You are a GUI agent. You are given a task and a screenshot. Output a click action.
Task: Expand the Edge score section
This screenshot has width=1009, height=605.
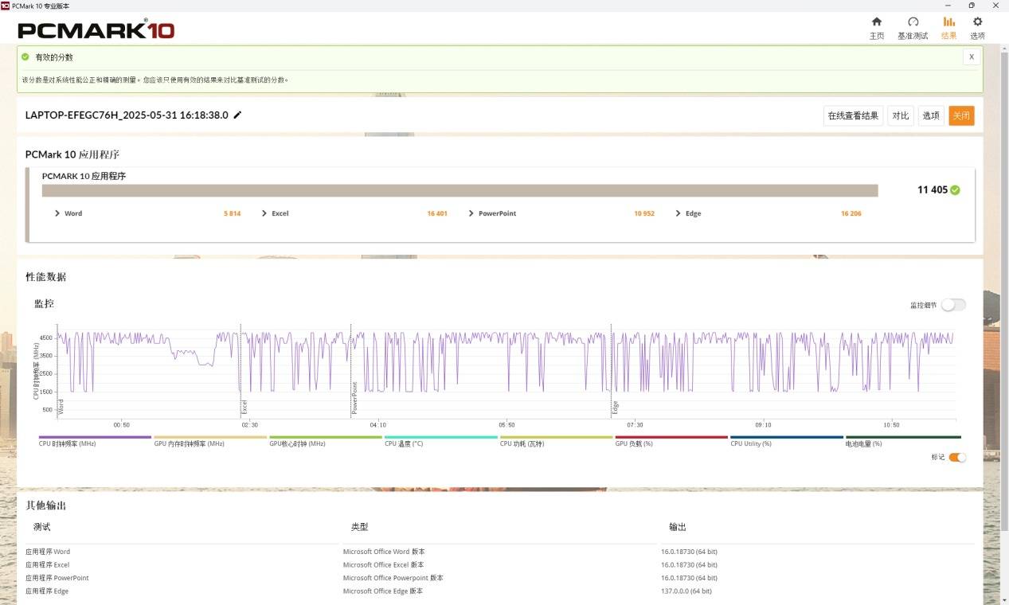pos(679,213)
